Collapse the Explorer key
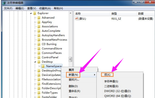The image size is (155, 98). click(x=31, y=13)
